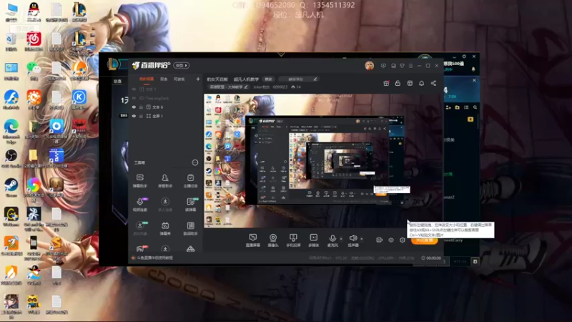Add a screen capture source from bottom toolbar
572x322 pixels.
(252, 240)
